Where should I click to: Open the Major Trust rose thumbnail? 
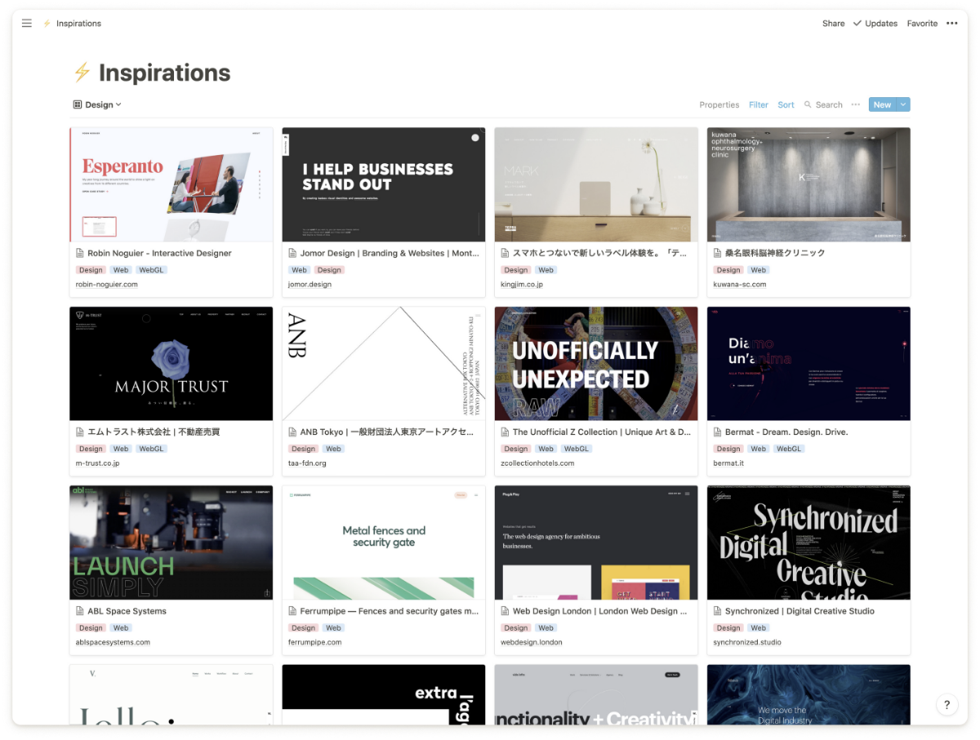171,364
